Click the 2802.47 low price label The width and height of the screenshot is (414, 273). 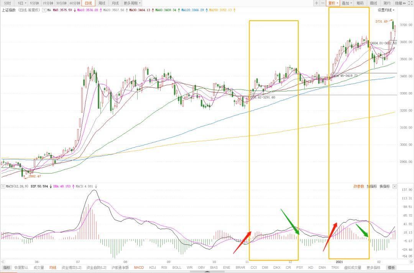tap(35, 176)
